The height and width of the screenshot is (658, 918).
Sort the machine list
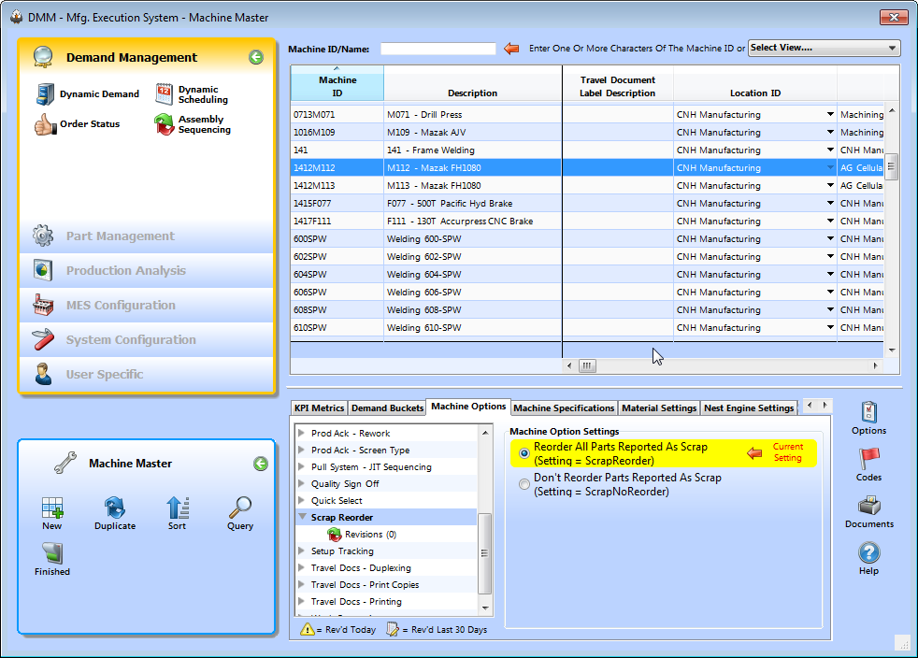(178, 513)
